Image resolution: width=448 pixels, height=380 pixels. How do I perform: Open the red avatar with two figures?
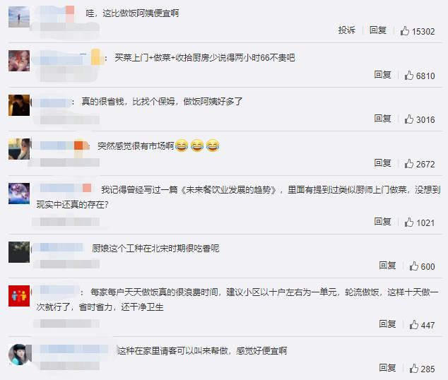pos(19,296)
